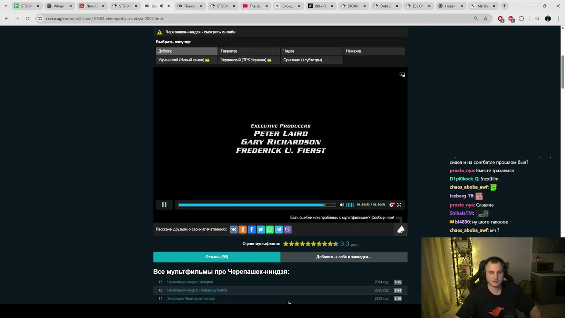Share via Twitter icon
The image size is (565, 318).
(260, 229)
